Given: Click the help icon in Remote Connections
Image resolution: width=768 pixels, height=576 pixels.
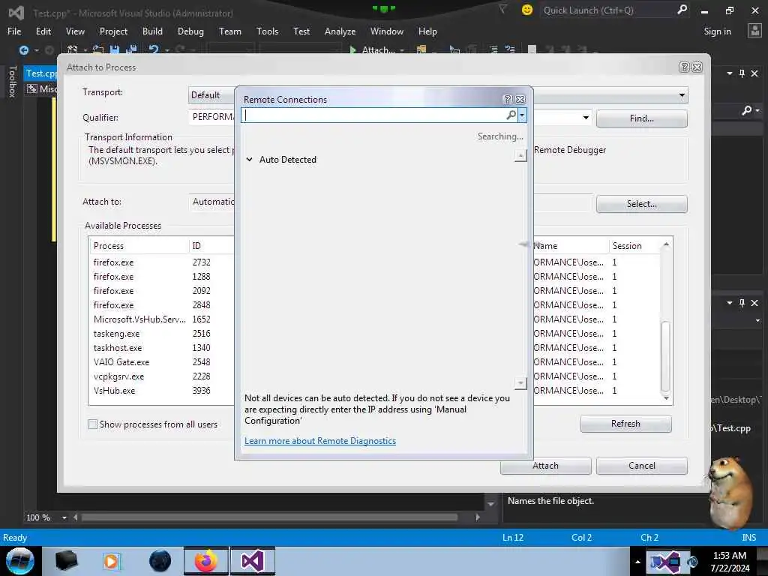Looking at the screenshot, I should (508, 100).
